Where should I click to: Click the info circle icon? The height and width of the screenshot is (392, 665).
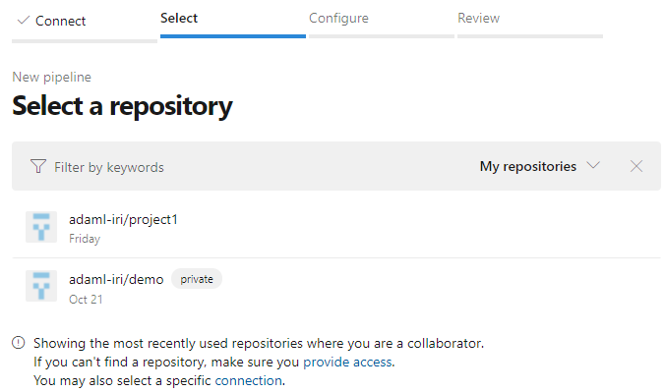tap(19, 343)
